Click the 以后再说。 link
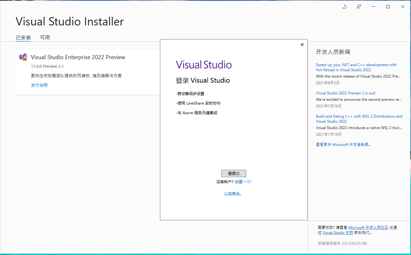411x255 pixels. 233,194
